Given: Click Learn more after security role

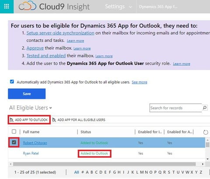Looking at the screenshot, I should [x=182, y=64].
